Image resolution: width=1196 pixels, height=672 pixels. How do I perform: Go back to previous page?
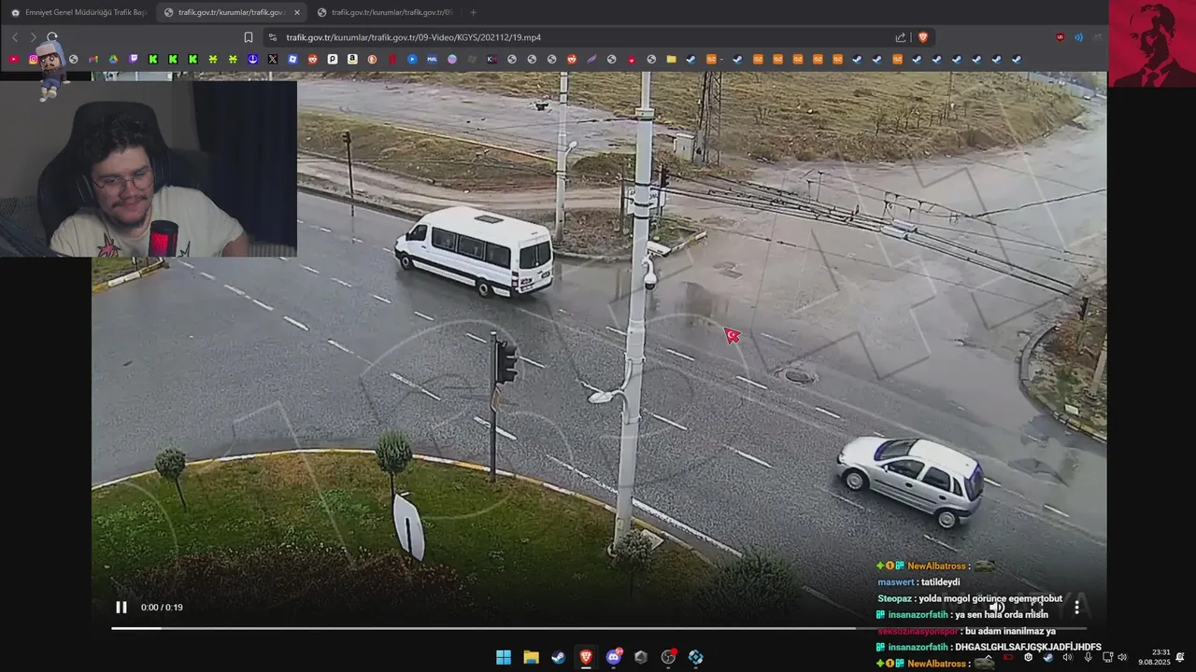coord(15,37)
